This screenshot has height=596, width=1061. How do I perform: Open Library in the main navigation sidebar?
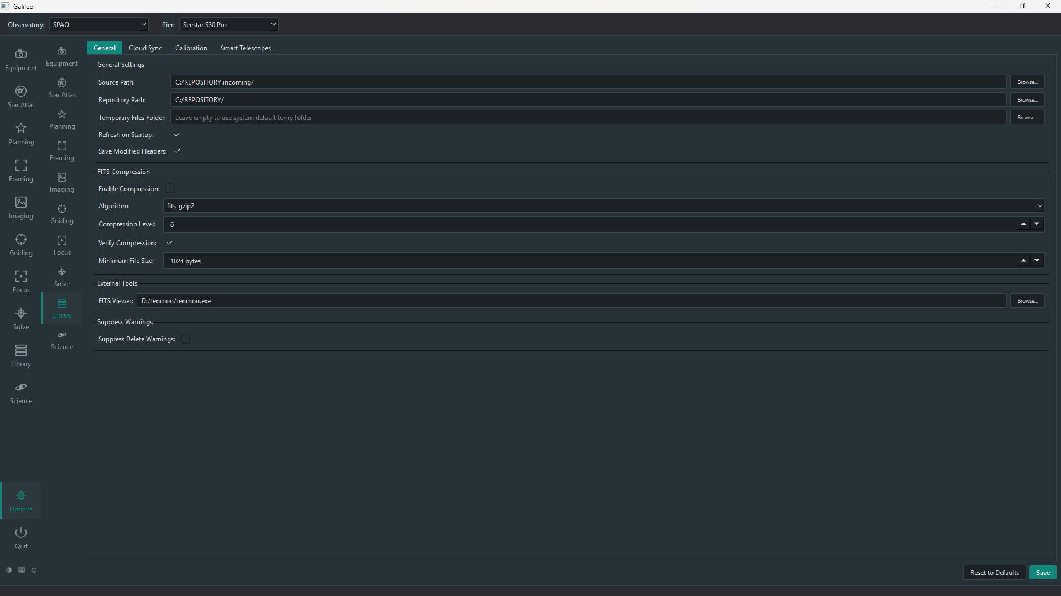[x=21, y=355]
